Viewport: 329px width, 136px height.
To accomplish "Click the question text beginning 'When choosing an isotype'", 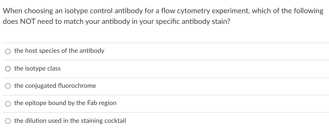I will pyautogui.click(x=102, y=11).
